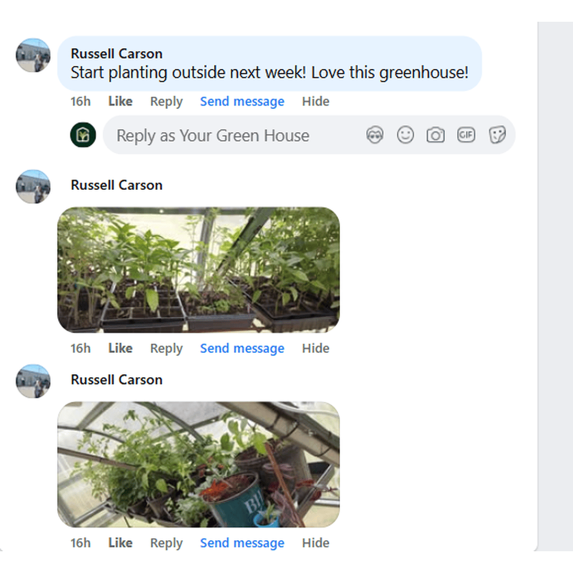Open the potted plants greenhouse photo
The width and height of the screenshot is (573, 573).
(x=198, y=464)
